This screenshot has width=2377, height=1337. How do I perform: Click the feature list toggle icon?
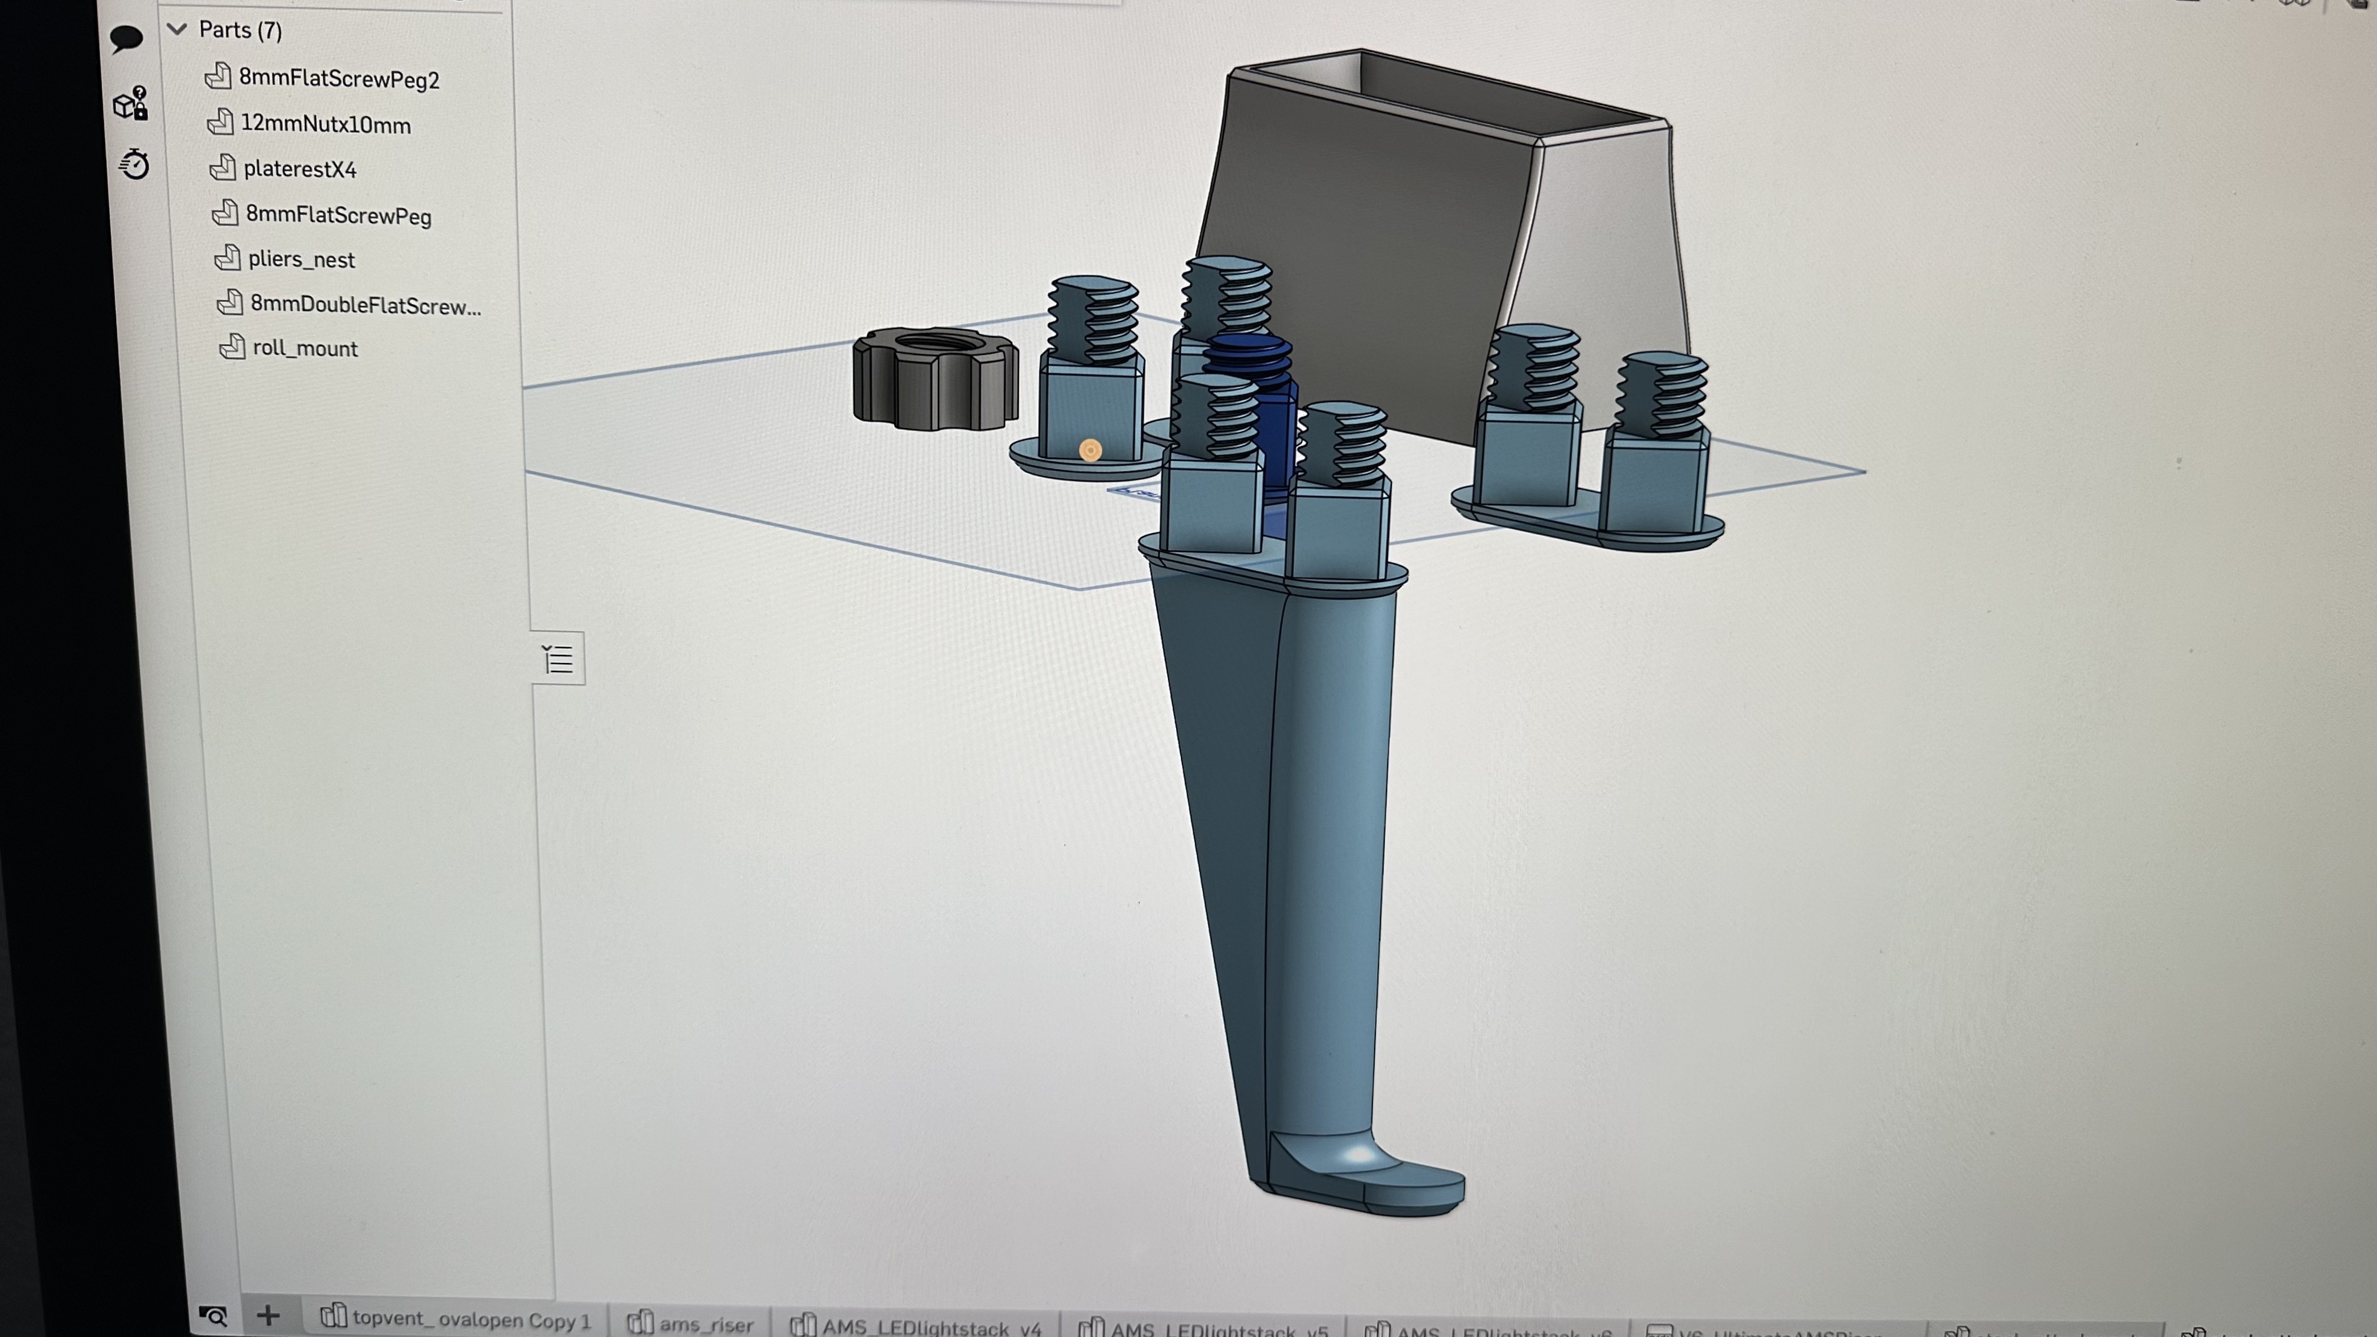tap(558, 659)
